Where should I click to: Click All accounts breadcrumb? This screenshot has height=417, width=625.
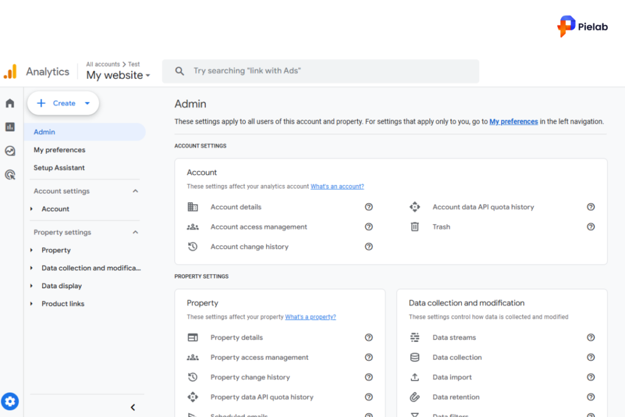[x=103, y=64]
